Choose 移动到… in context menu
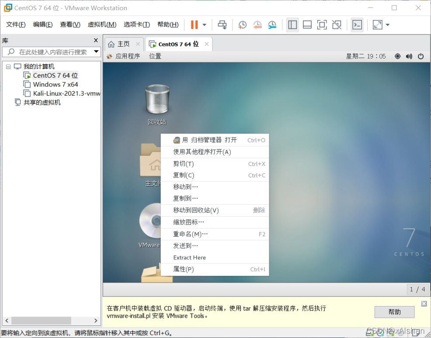431x338 pixels. pyautogui.click(x=215, y=187)
